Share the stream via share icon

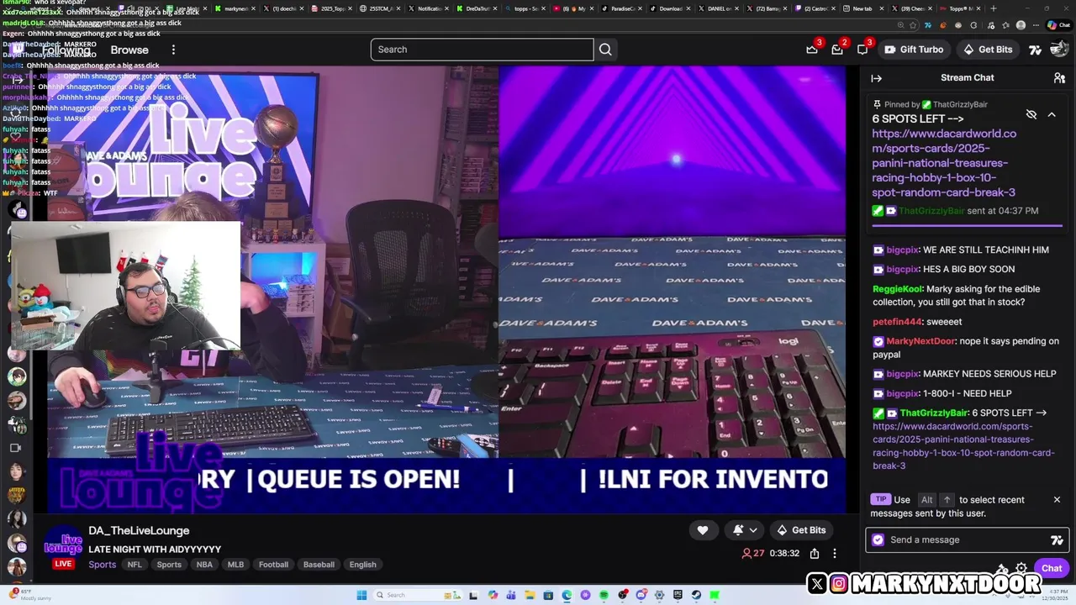[814, 554]
